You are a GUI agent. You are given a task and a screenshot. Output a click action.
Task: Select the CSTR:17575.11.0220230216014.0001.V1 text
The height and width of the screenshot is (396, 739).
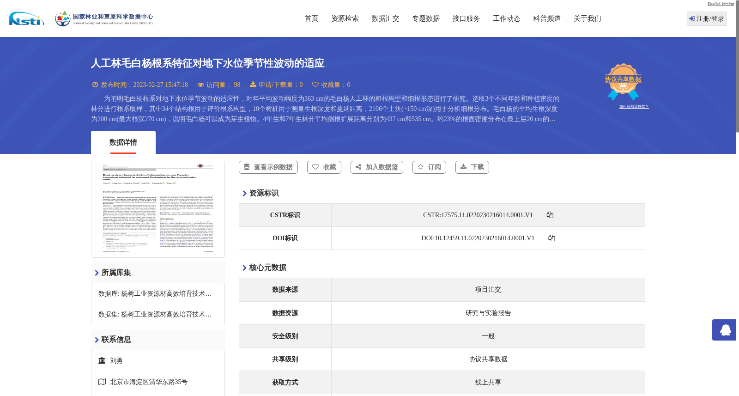478,215
